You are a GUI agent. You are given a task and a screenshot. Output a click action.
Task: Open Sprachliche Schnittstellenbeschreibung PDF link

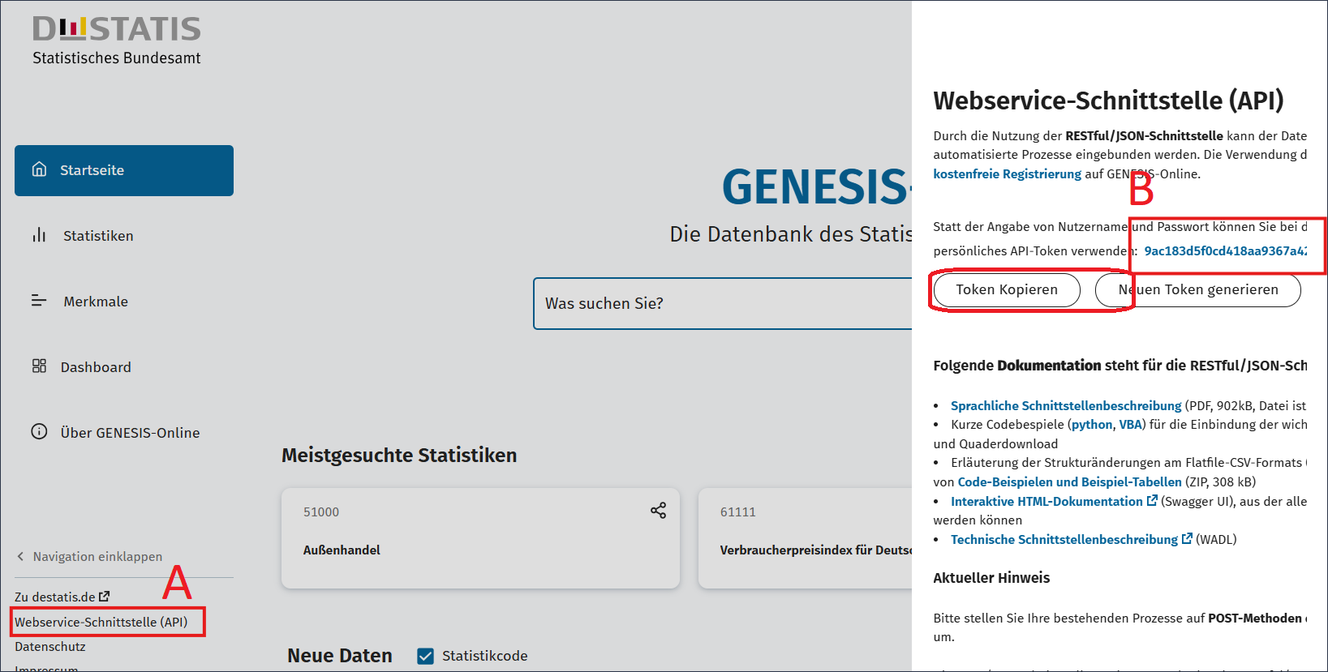(1065, 405)
